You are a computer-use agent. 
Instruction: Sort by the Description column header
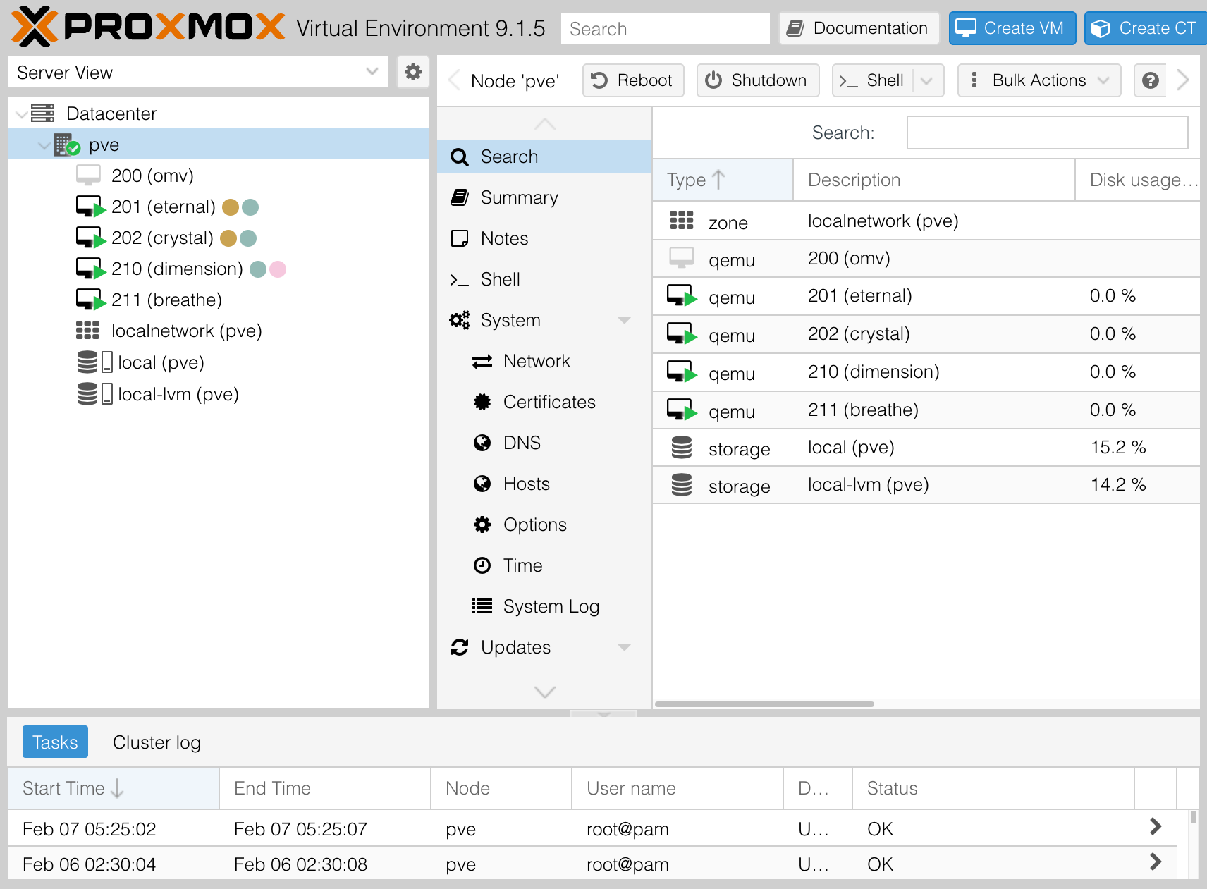coord(934,180)
